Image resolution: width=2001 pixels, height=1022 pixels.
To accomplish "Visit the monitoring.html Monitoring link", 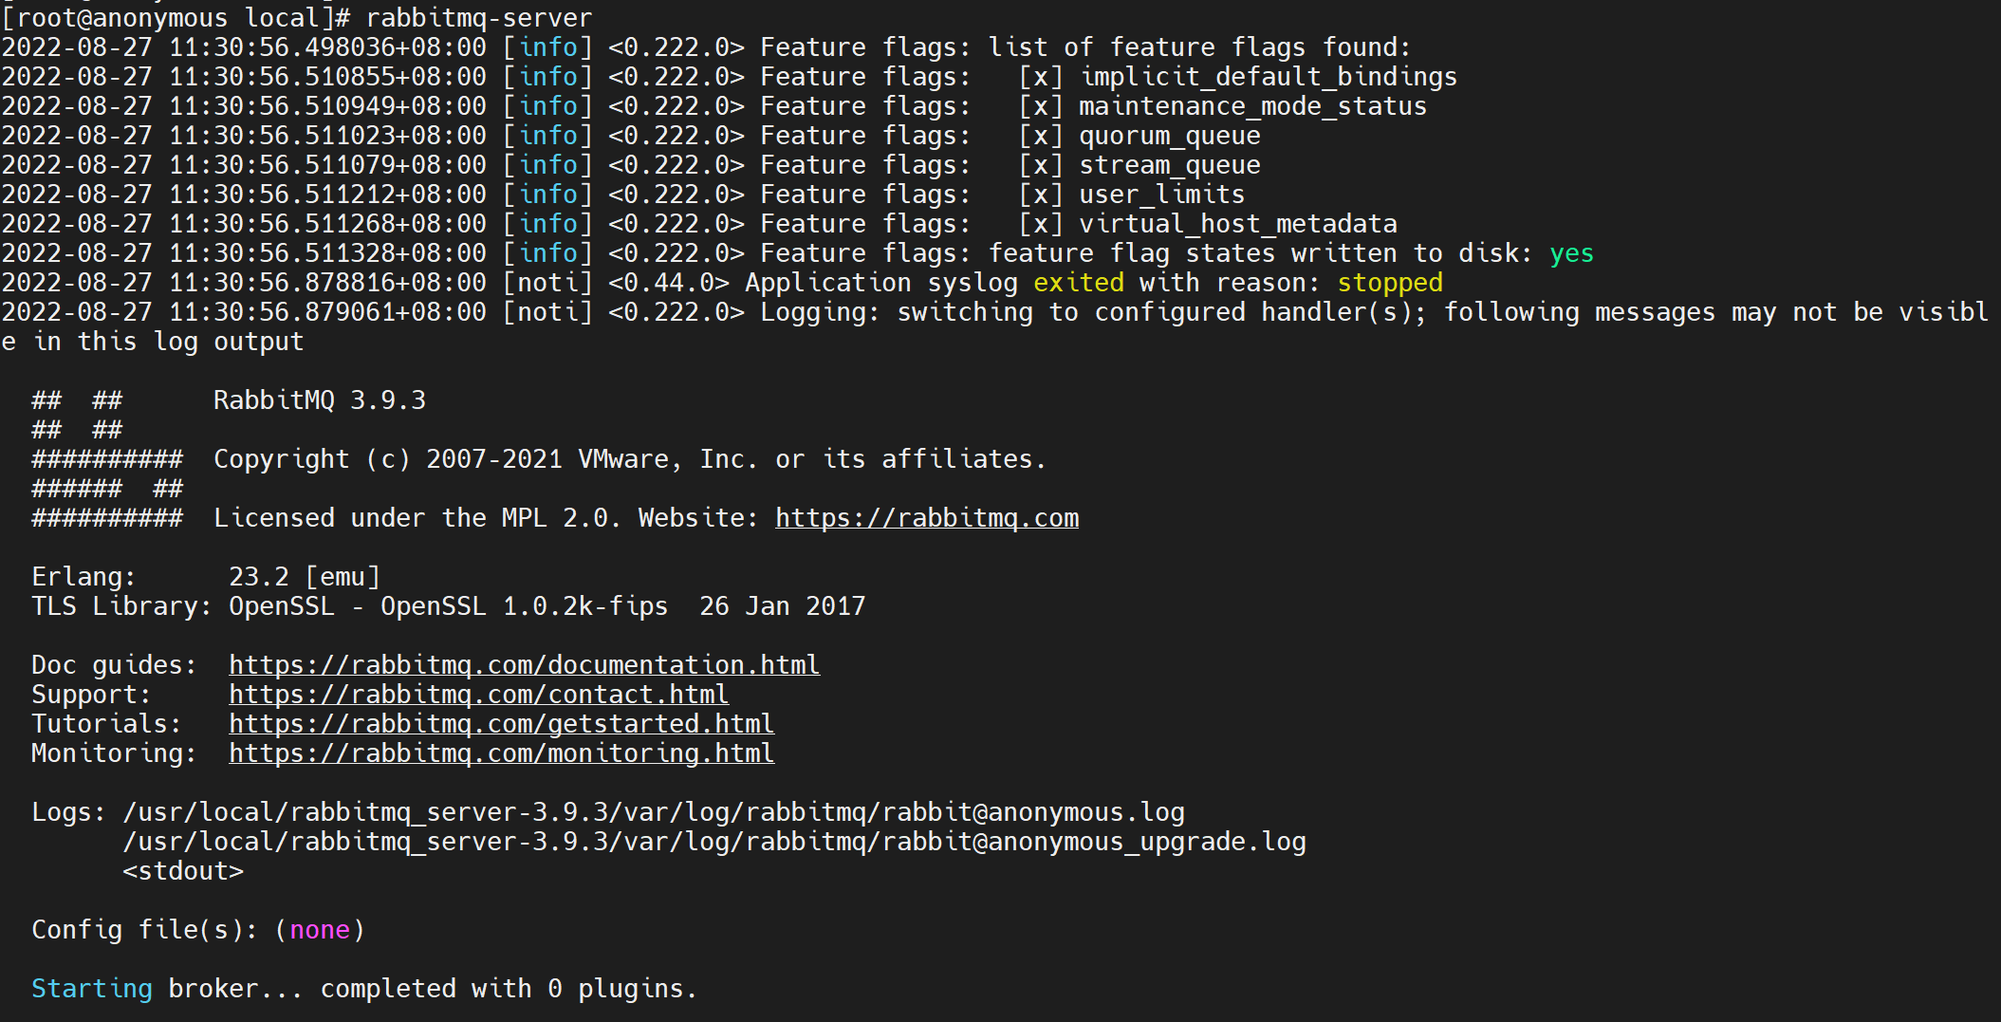I will click(501, 753).
